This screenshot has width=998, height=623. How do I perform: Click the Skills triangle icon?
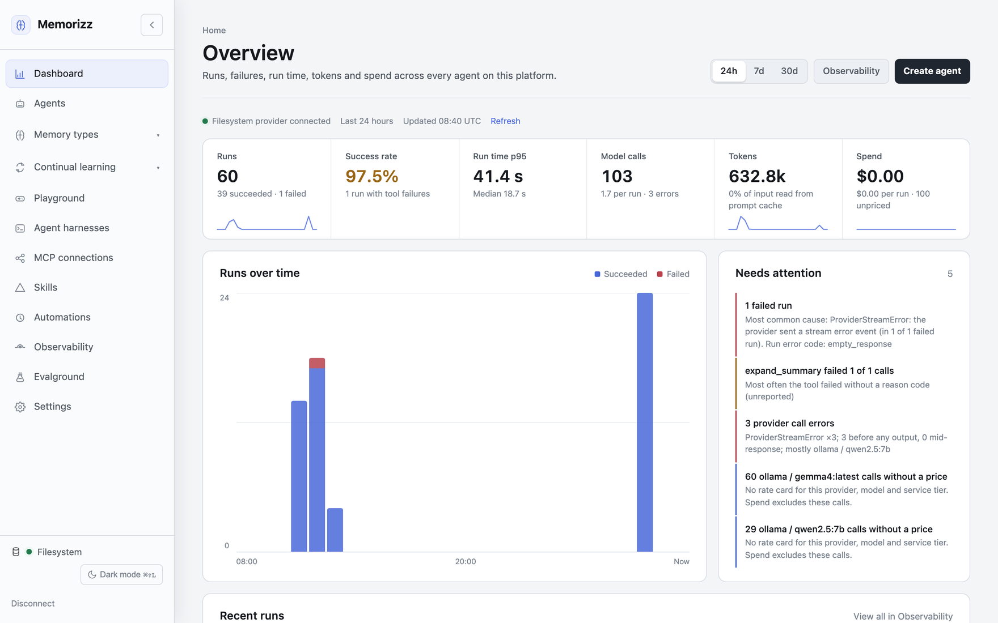[20, 288]
